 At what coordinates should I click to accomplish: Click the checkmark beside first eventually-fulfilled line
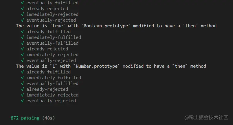(x=23, y=3)
